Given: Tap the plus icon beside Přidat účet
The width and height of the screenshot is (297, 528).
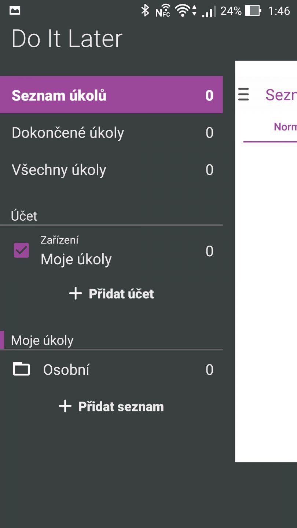Looking at the screenshot, I should [x=76, y=293].
